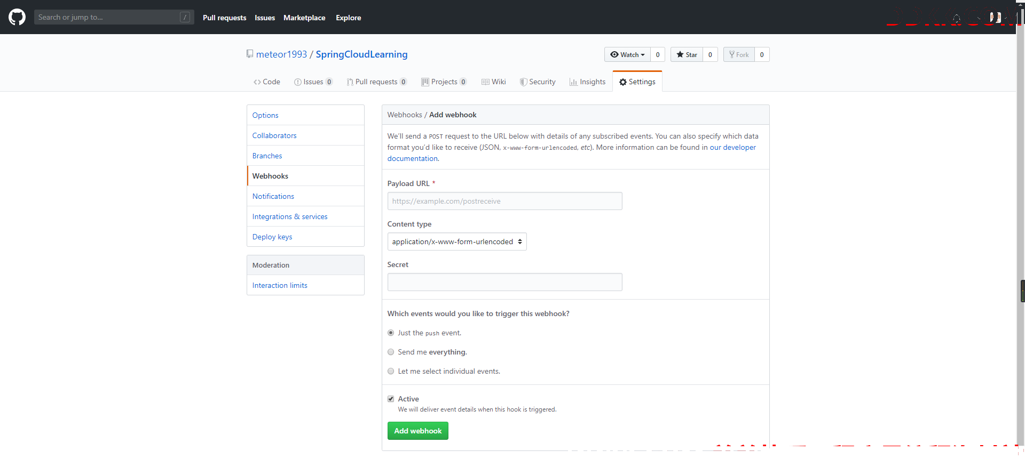Click the Fork button
Viewport: 1025px width, 467px height.
tap(739, 54)
